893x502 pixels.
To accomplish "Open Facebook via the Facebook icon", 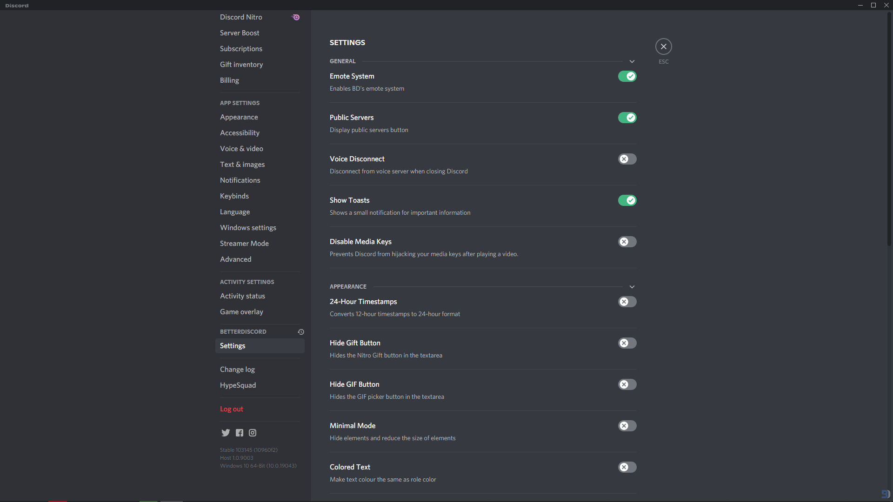I will [239, 432].
